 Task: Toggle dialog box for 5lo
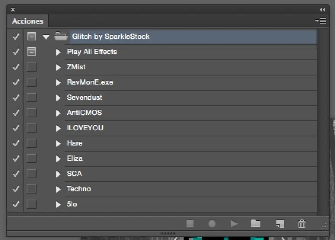(31, 204)
